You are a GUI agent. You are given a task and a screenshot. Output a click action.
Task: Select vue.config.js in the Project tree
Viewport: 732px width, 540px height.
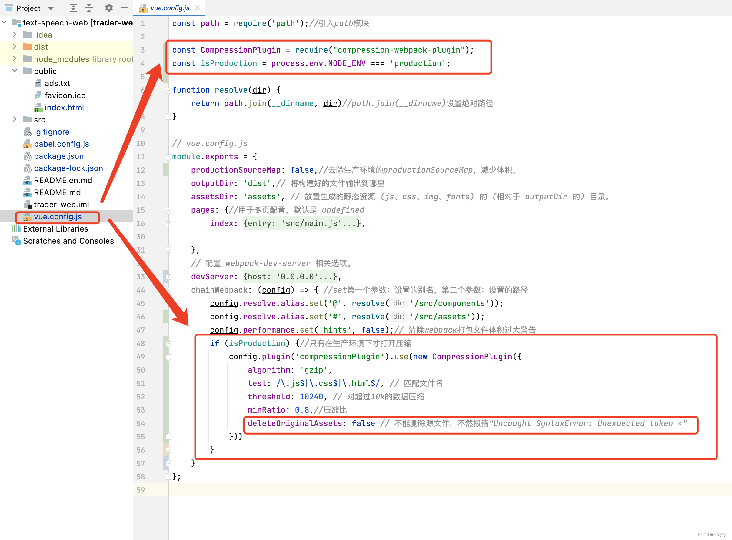(x=58, y=217)
